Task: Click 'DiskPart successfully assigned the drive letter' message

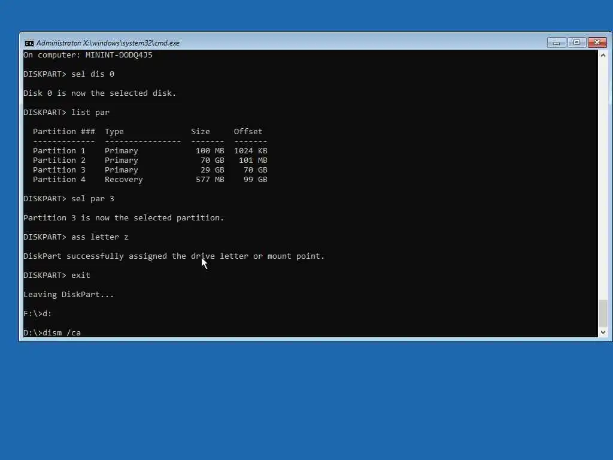Action: pyautogui.click(x=174, y=256)
